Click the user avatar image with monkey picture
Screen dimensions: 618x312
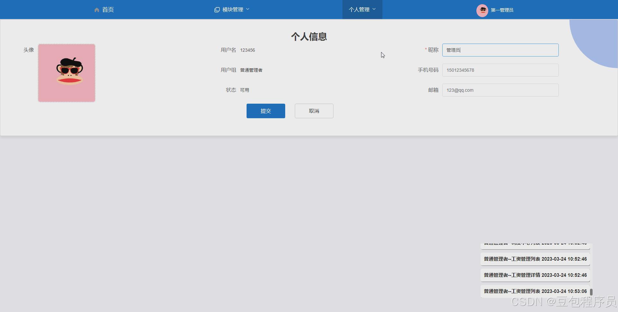pyautogui.click(x=66, y=73)
